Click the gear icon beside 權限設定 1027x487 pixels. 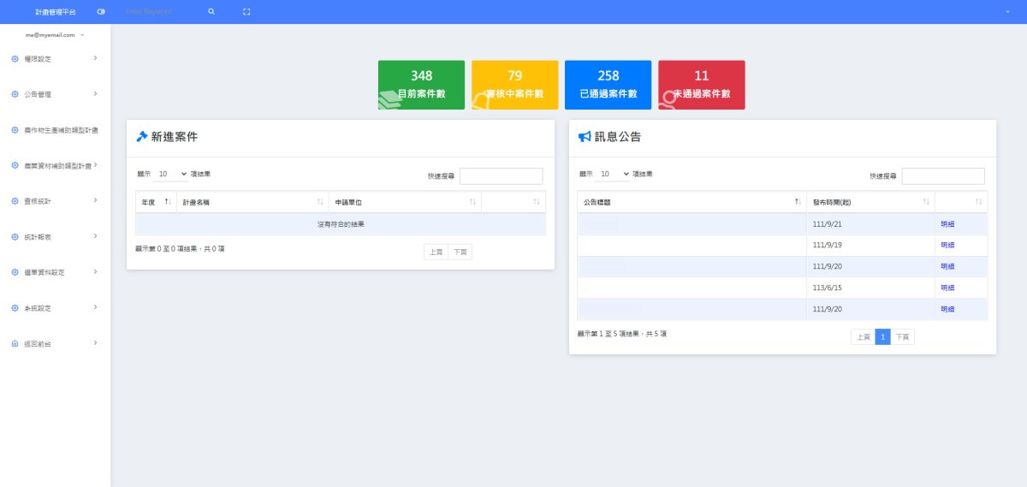15,59
